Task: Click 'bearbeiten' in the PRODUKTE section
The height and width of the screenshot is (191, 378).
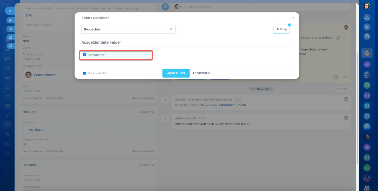Action: tap(146, 112)
